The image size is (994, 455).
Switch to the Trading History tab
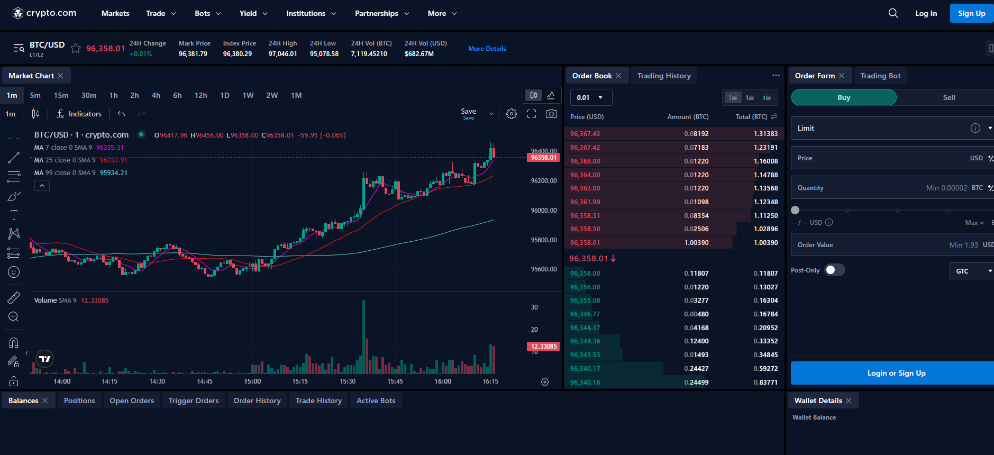[664, 76]
